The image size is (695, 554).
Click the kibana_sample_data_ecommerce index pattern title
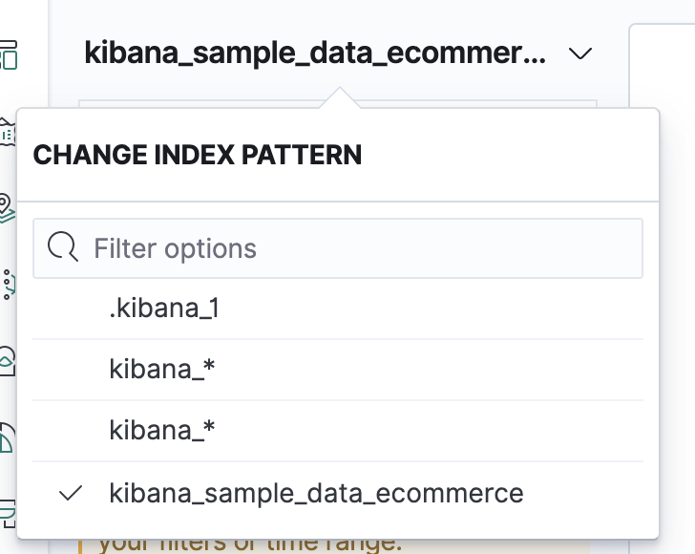tap(315, 53)
